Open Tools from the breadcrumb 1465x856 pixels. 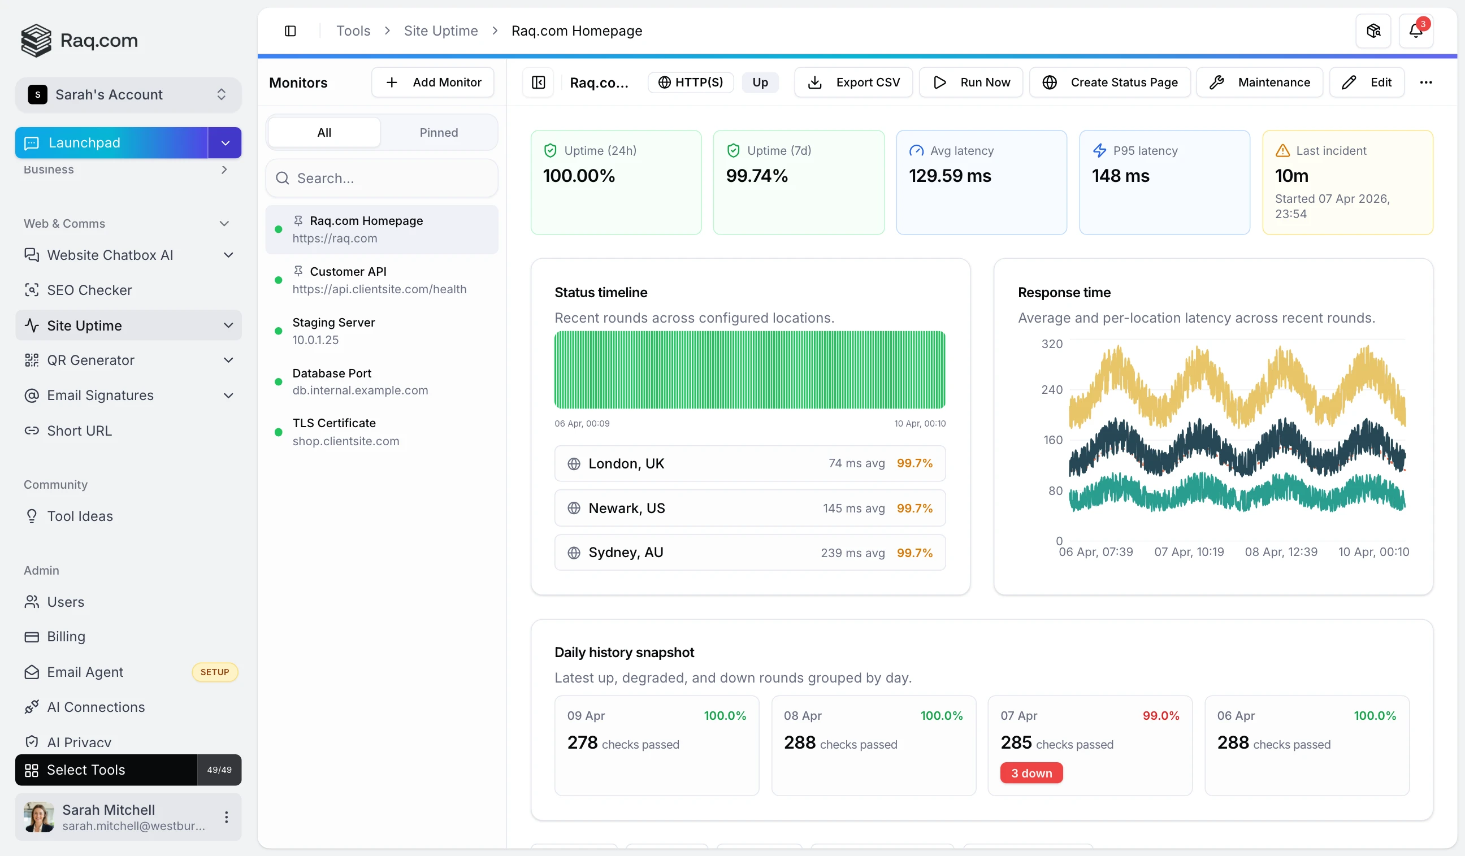click(353, 30)
